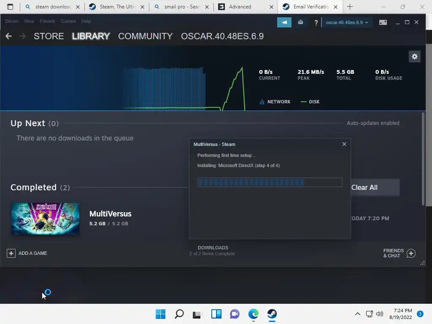Click the plus icon next to Add a Game
The image size is (432, 324).
coord(11,253)
